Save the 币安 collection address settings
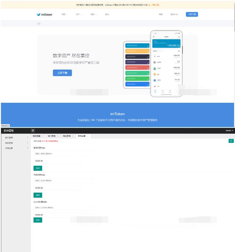Screen dimensions: 235x252 pos(38,195)
